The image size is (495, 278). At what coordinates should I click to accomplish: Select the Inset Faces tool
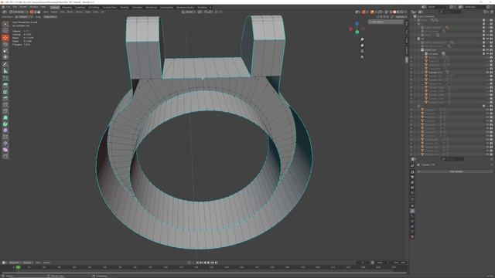5,92
